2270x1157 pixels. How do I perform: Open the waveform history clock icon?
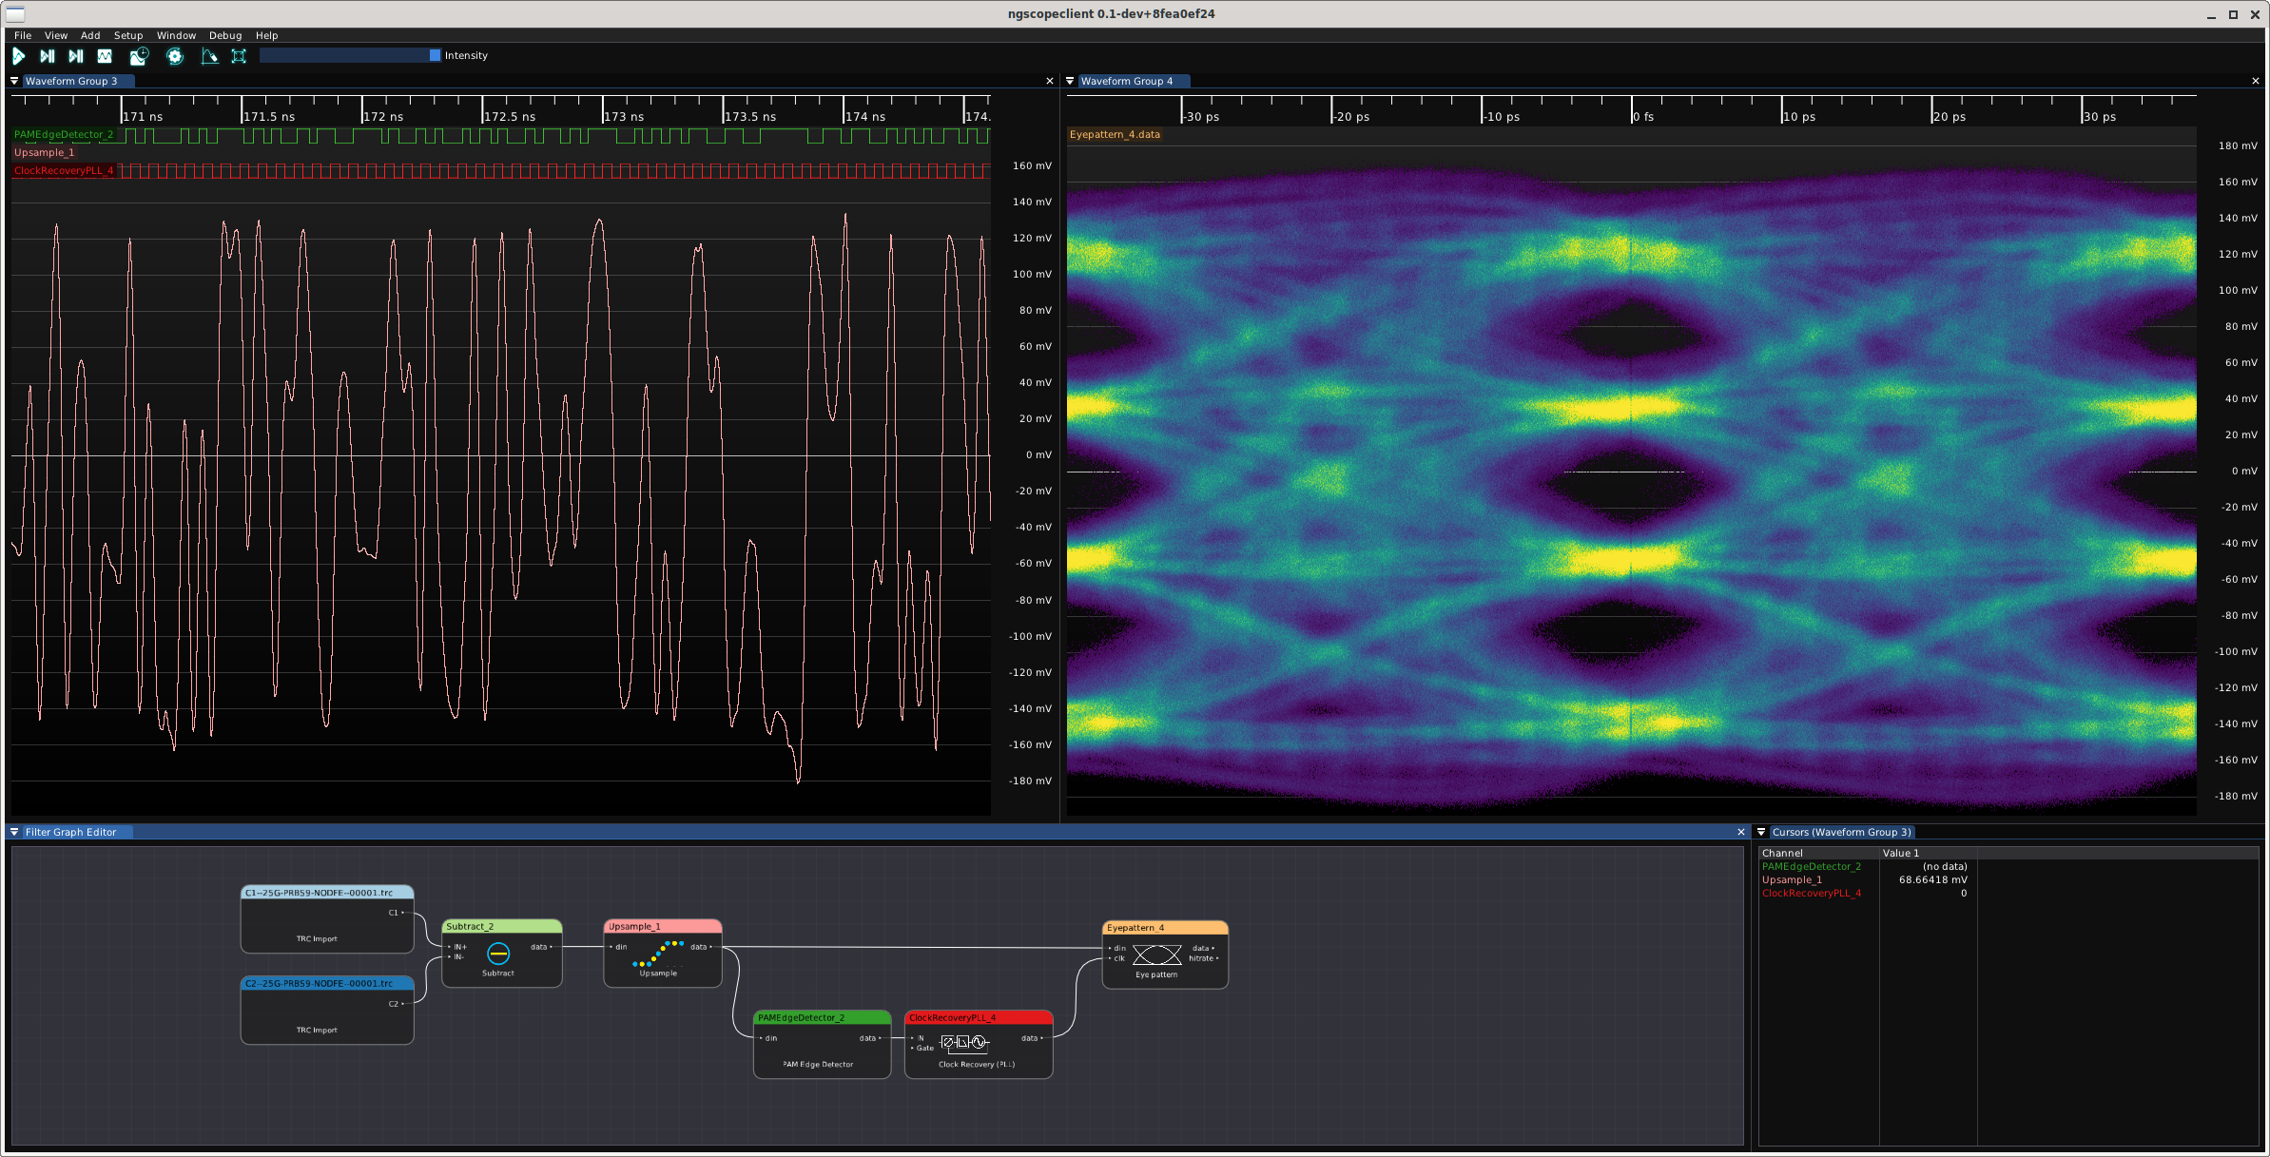tap(140, 56)
